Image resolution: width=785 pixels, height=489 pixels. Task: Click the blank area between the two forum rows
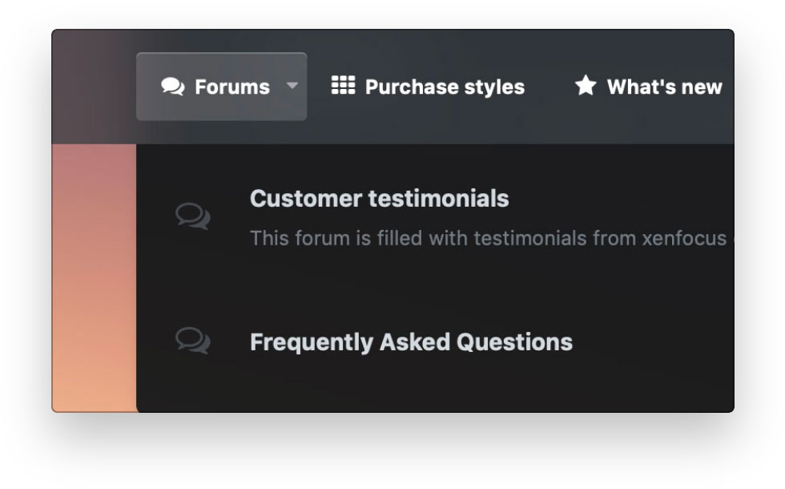433,289
